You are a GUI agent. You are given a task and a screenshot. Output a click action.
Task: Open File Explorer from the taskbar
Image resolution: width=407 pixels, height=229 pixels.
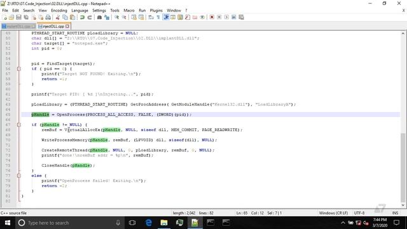click(x=164, y=223)
